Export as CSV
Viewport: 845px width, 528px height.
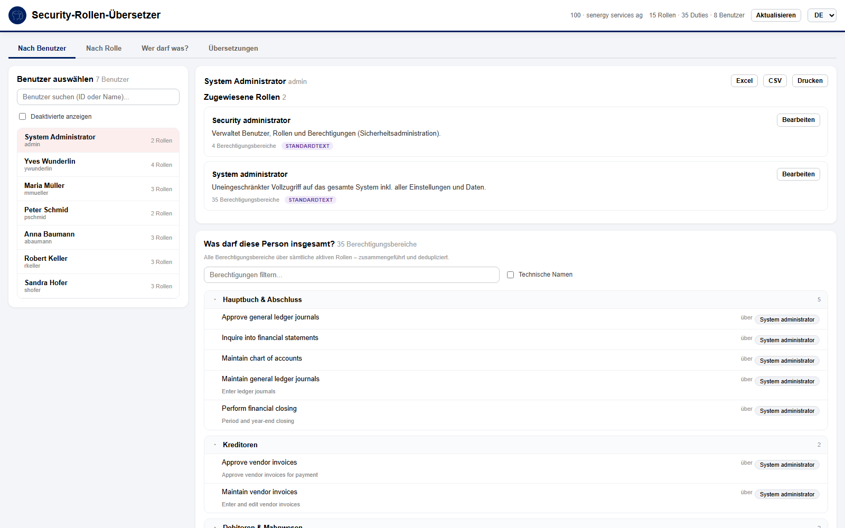[x=775, y=81]
